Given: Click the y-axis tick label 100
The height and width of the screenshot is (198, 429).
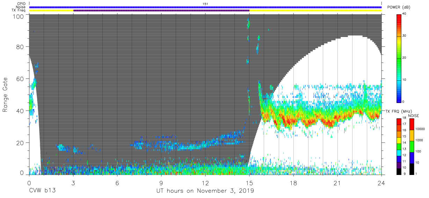Looking at the screenshot, I should coord(19,16).
